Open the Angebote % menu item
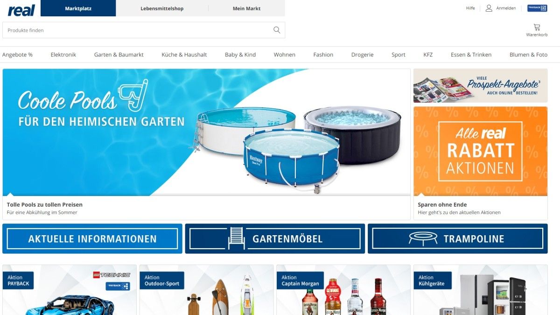Viewport: 560px width, 315px height. [x=17, y=55]
